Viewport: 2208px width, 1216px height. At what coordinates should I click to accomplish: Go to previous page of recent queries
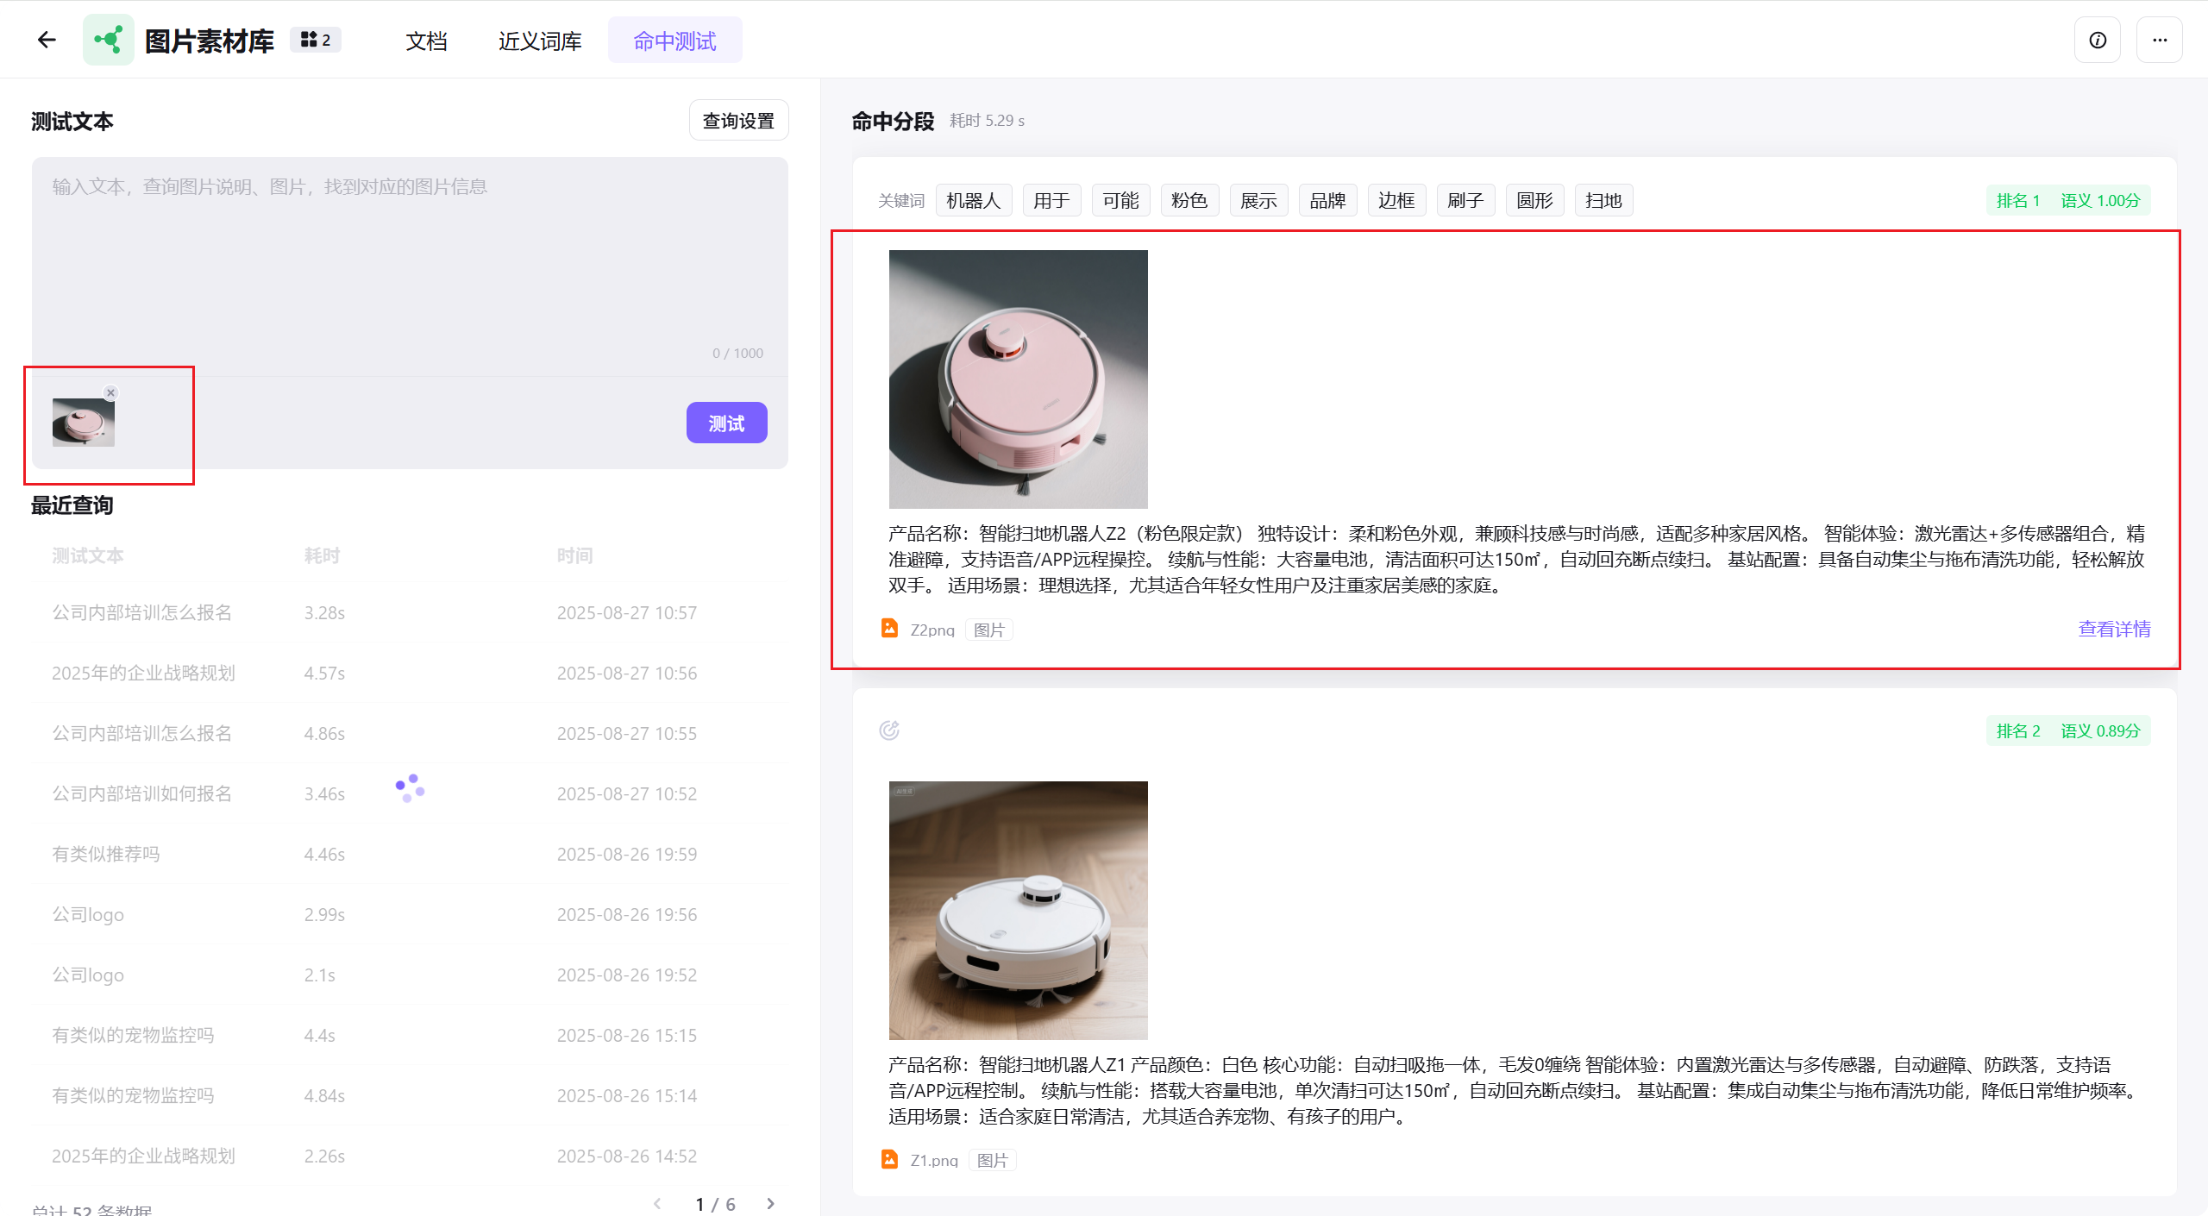pos(657,1204)
